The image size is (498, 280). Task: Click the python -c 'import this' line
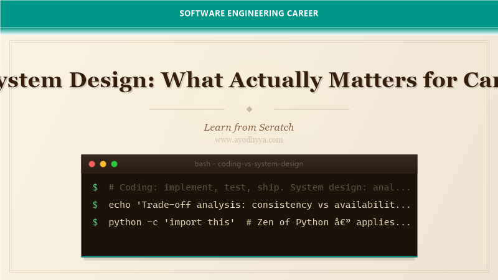click(260, 222)
